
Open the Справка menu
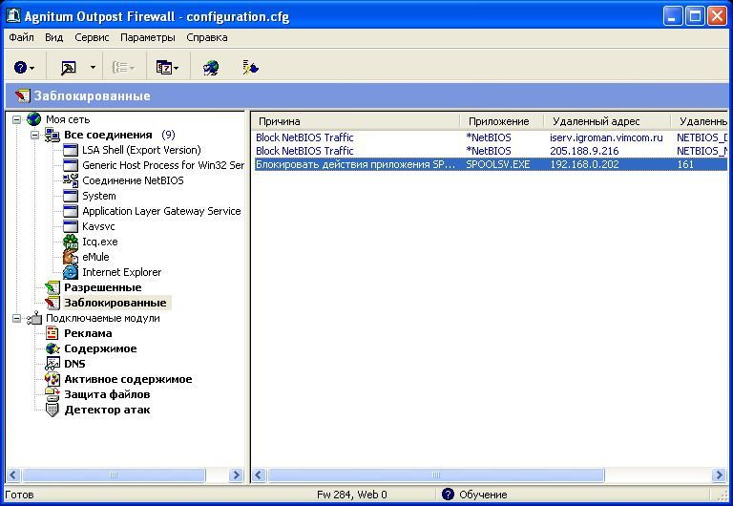pos(206,37)
